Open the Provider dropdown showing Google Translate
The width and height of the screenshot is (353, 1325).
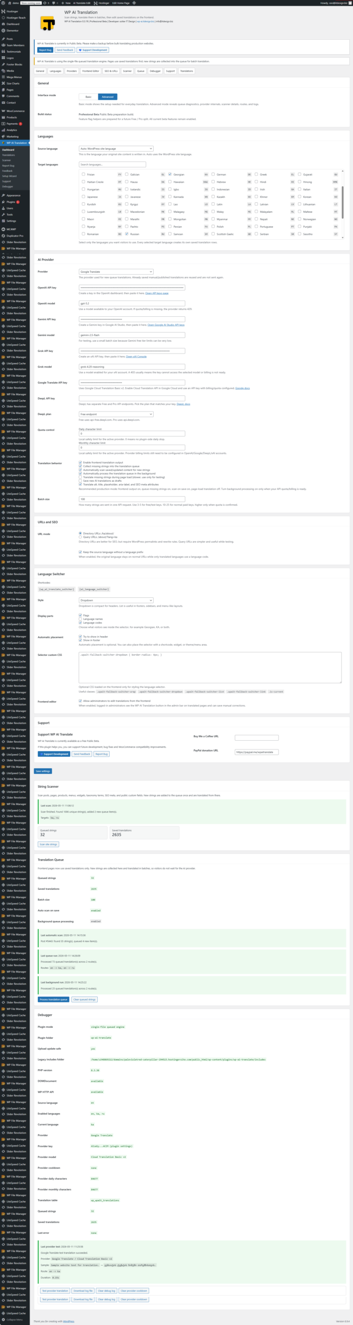click(116, 272)
